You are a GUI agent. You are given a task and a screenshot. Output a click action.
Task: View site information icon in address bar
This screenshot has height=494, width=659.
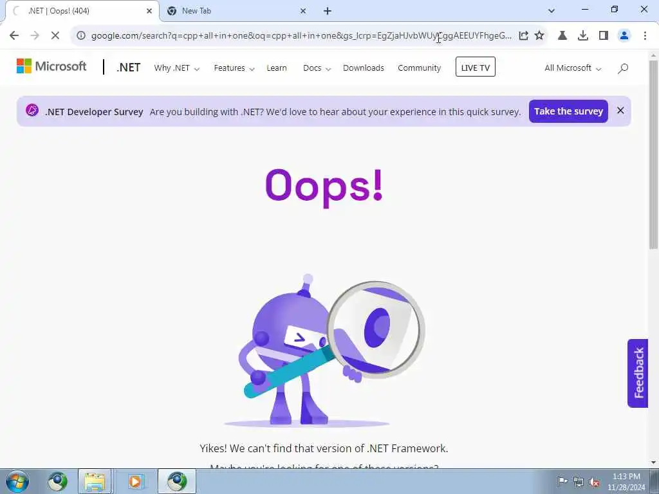click(81, 36)
